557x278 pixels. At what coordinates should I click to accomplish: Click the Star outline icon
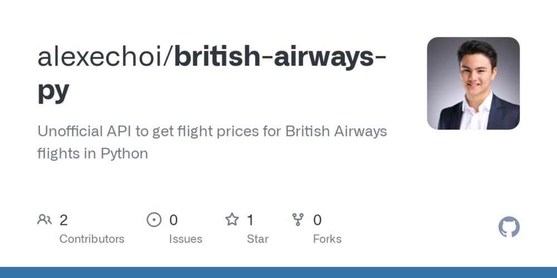tap(232, 220)
